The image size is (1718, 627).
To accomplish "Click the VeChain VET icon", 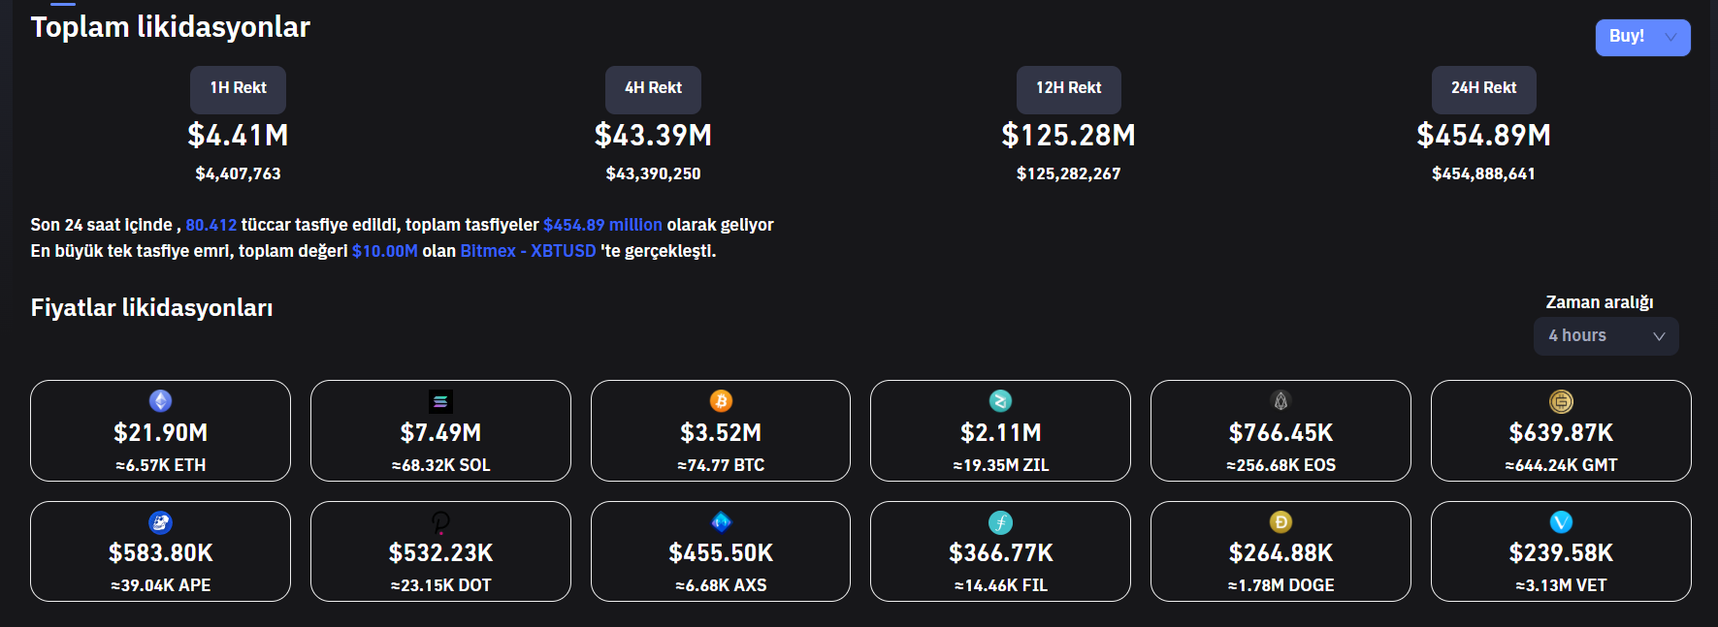I will click(x=1561, y=522).
